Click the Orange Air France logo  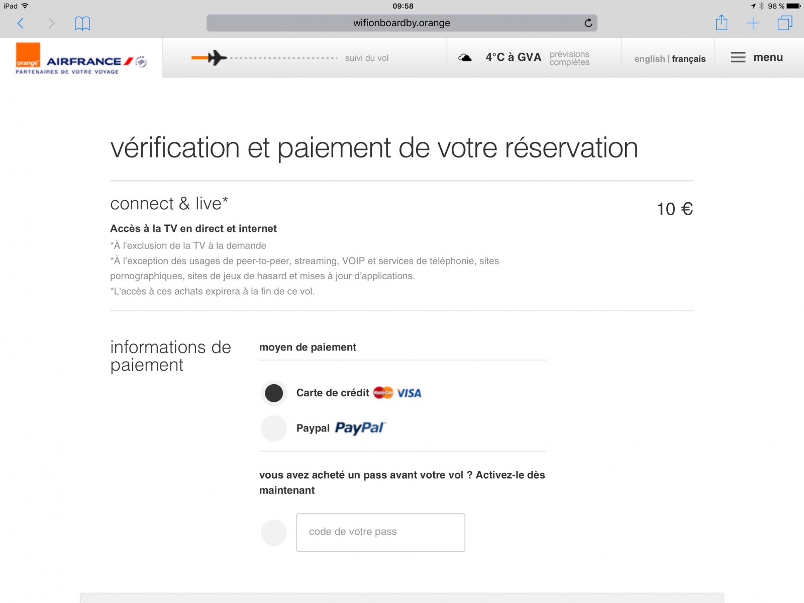80,59
